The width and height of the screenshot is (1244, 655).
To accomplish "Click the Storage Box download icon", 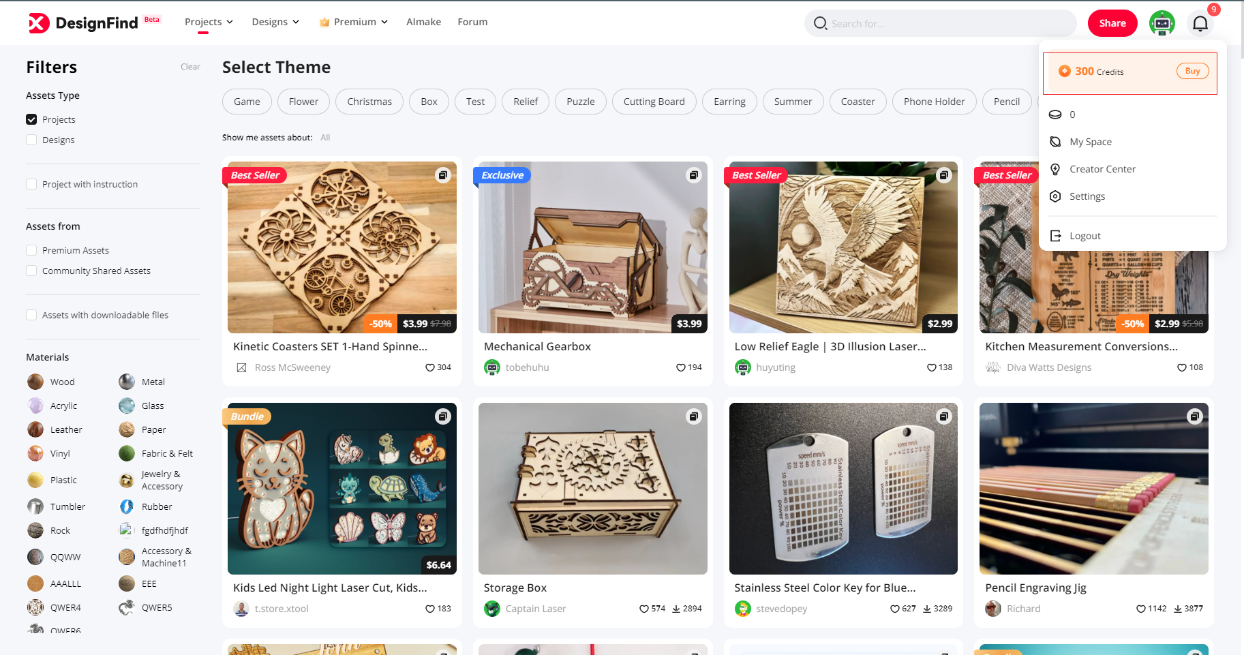I will click(x=676, y=609).
